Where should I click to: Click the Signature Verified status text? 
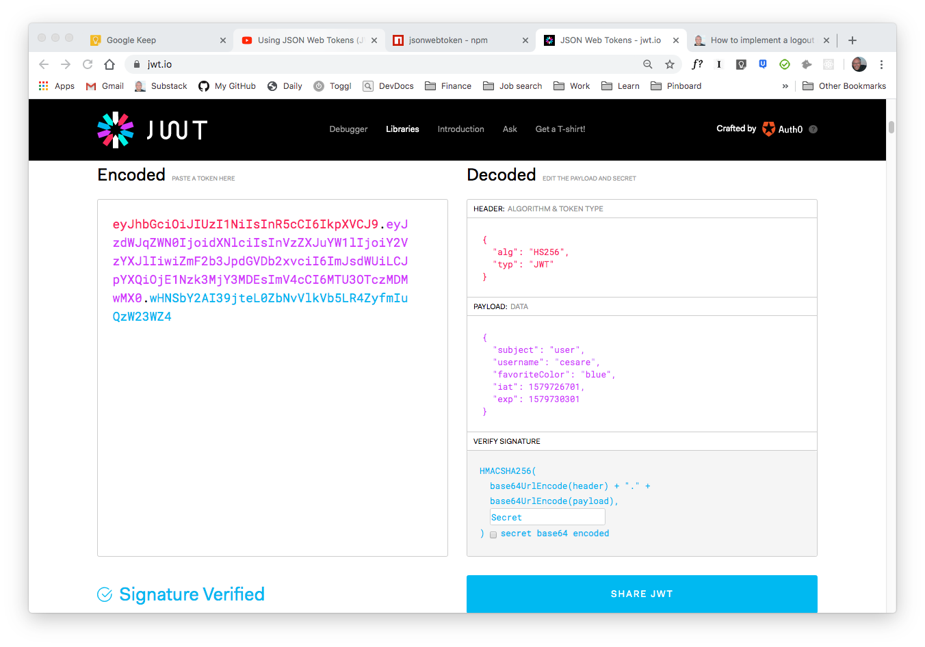[x=192, y=594]
